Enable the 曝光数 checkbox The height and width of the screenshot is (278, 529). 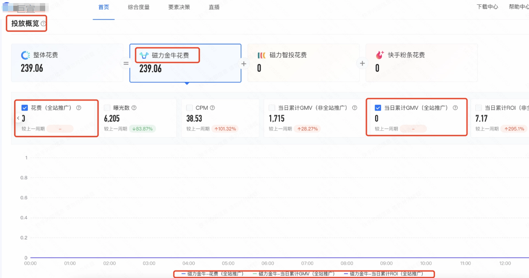[106, 107]
